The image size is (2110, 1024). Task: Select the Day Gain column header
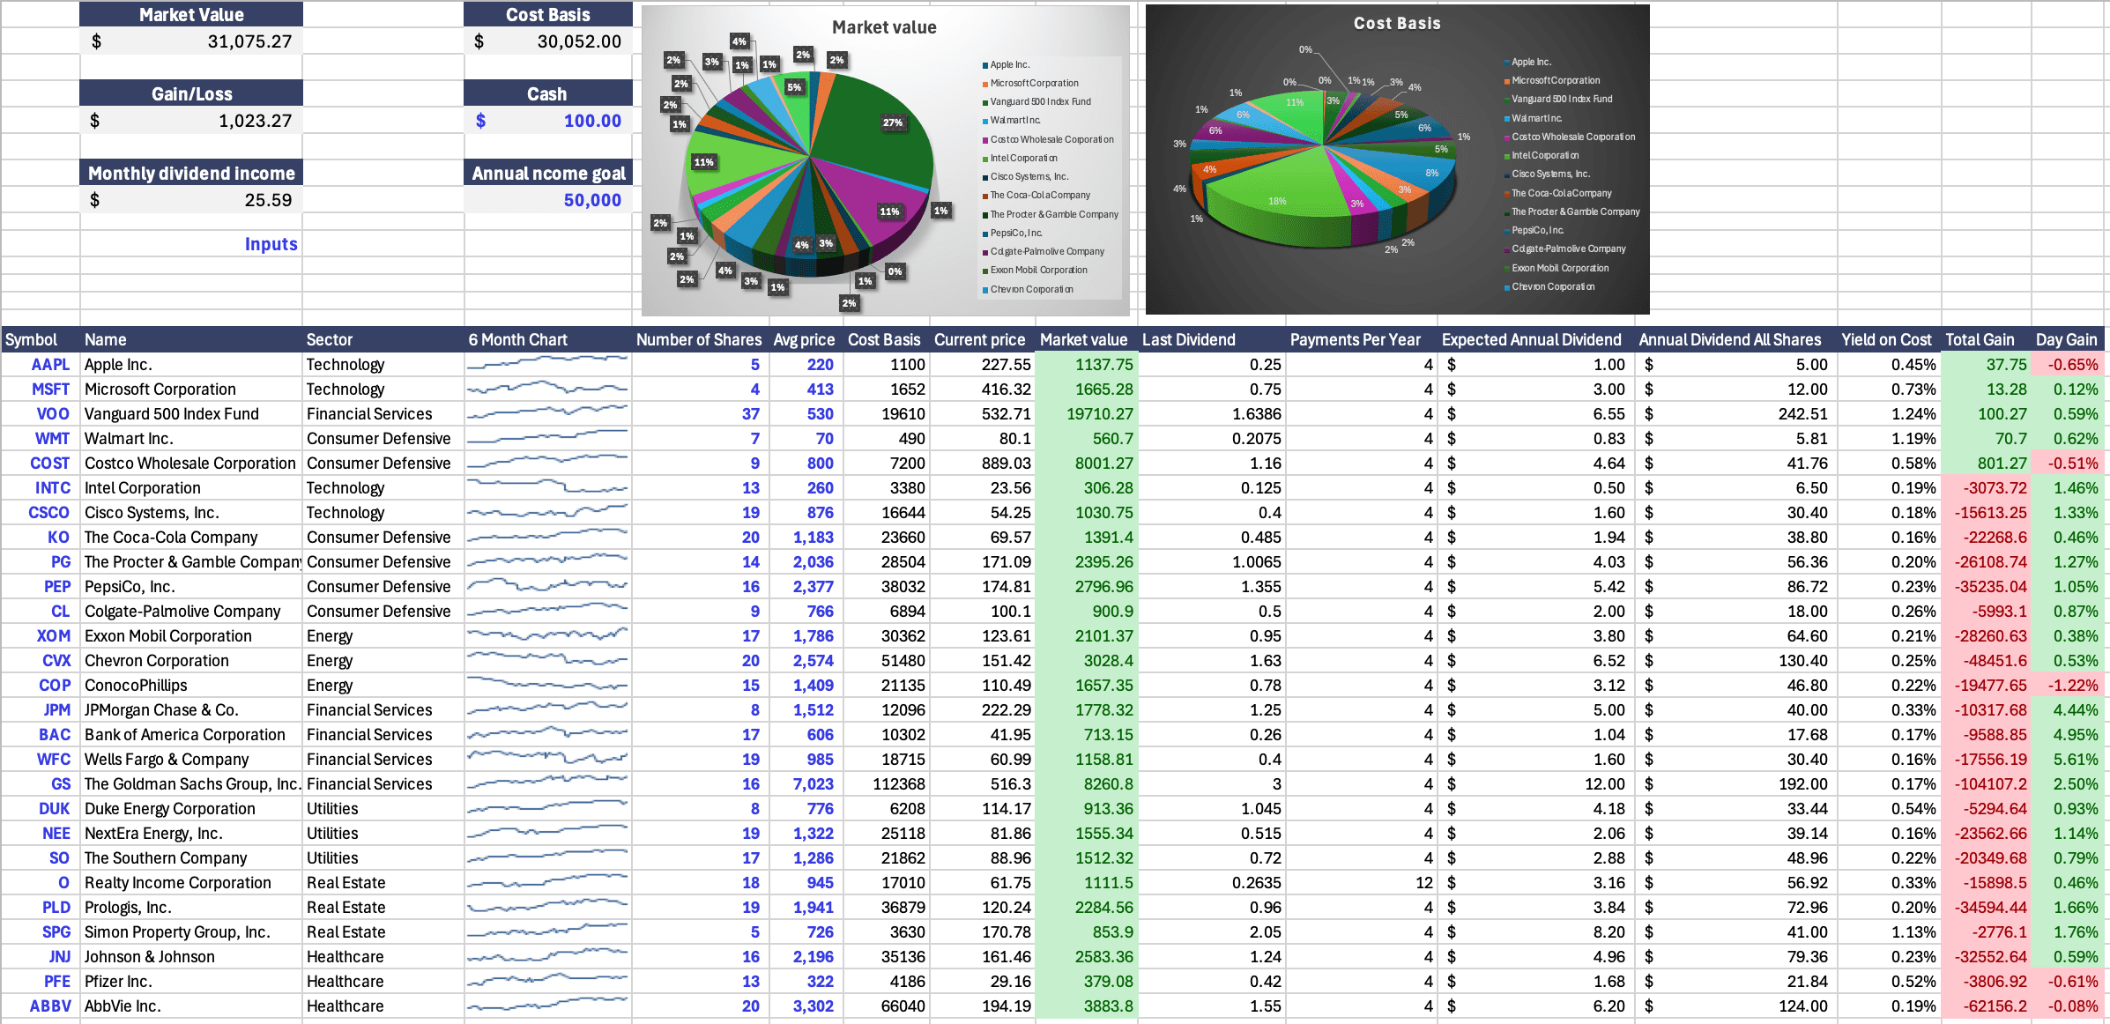pyautogui.click(x=2065, y=339)
